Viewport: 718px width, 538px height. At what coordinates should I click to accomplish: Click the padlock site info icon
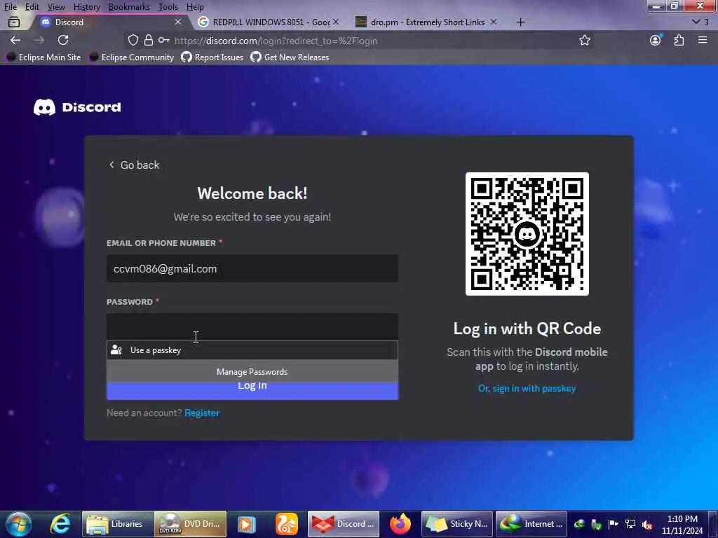click(149, 40)
